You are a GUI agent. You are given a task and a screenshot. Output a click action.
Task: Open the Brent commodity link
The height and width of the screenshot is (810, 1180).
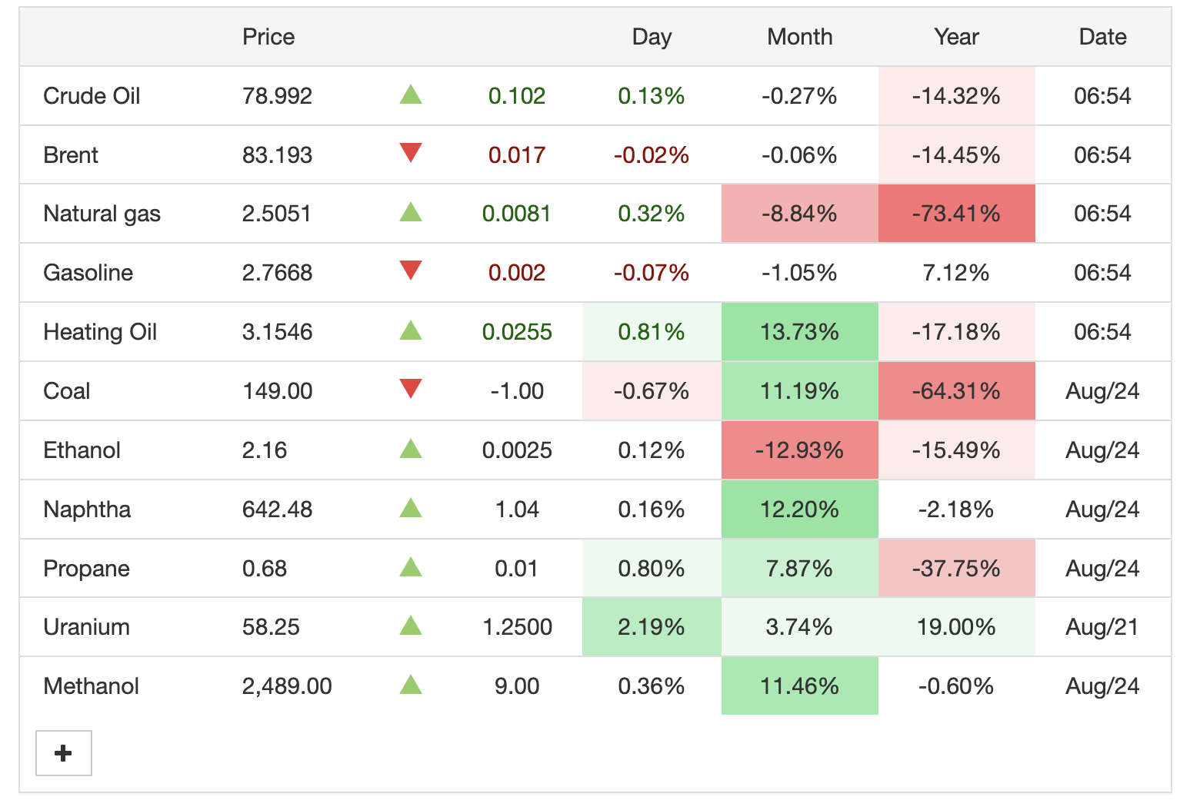click(71, 155)
